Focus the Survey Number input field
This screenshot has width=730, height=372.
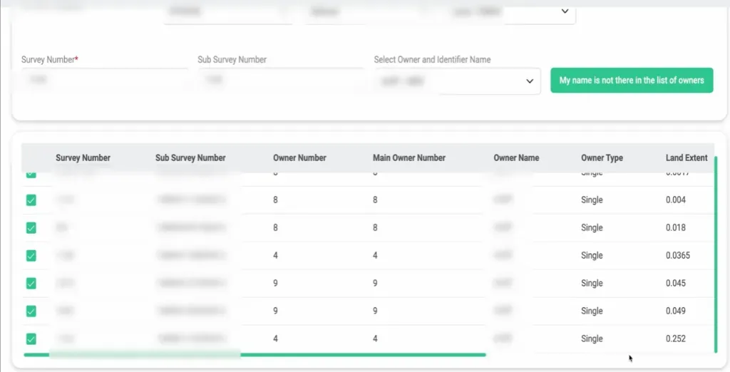[x=105, y=80]
